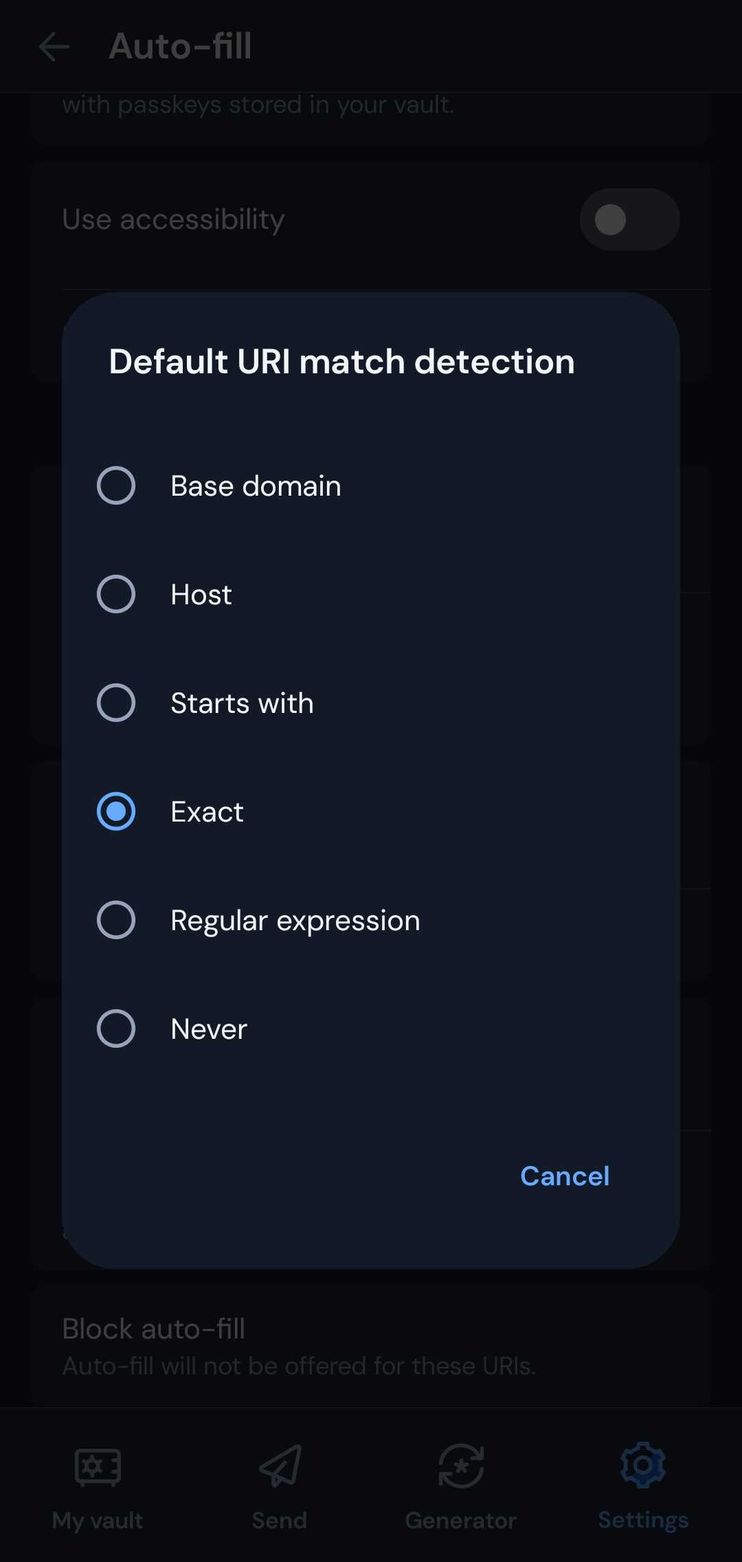This screenshot has width=742, height=1562.
Task: Open the Send paper plane icon
Action: coord(280,1466)
